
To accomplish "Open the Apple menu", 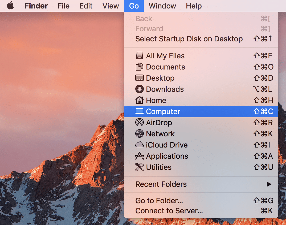I will pyautogui.click(x=10, y=6).
